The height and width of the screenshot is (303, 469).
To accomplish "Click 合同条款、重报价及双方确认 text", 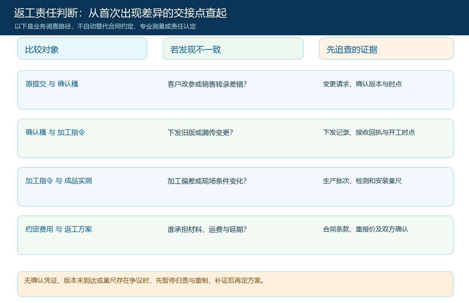I will [x=366, y=229].
